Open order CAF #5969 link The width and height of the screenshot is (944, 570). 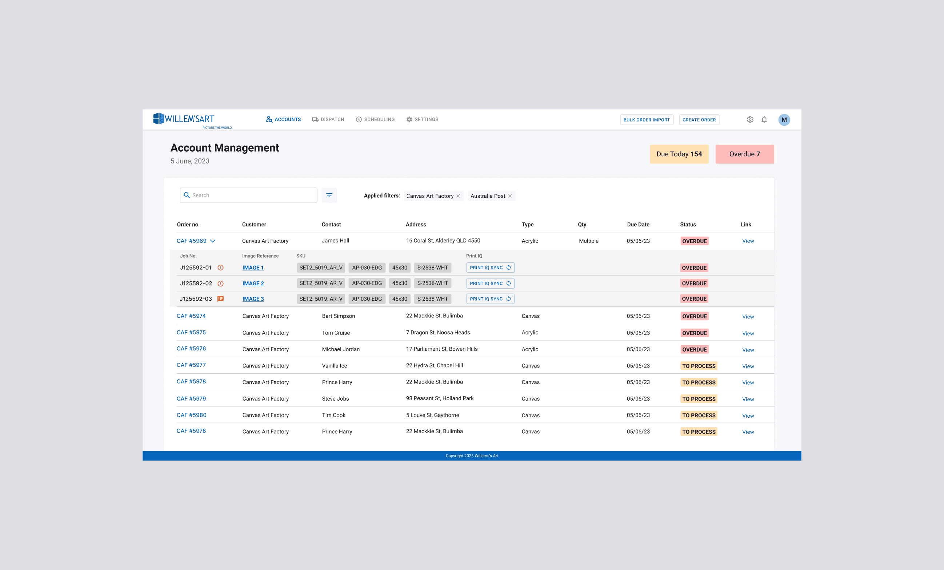pyautogui.click(x=191, y=241)
